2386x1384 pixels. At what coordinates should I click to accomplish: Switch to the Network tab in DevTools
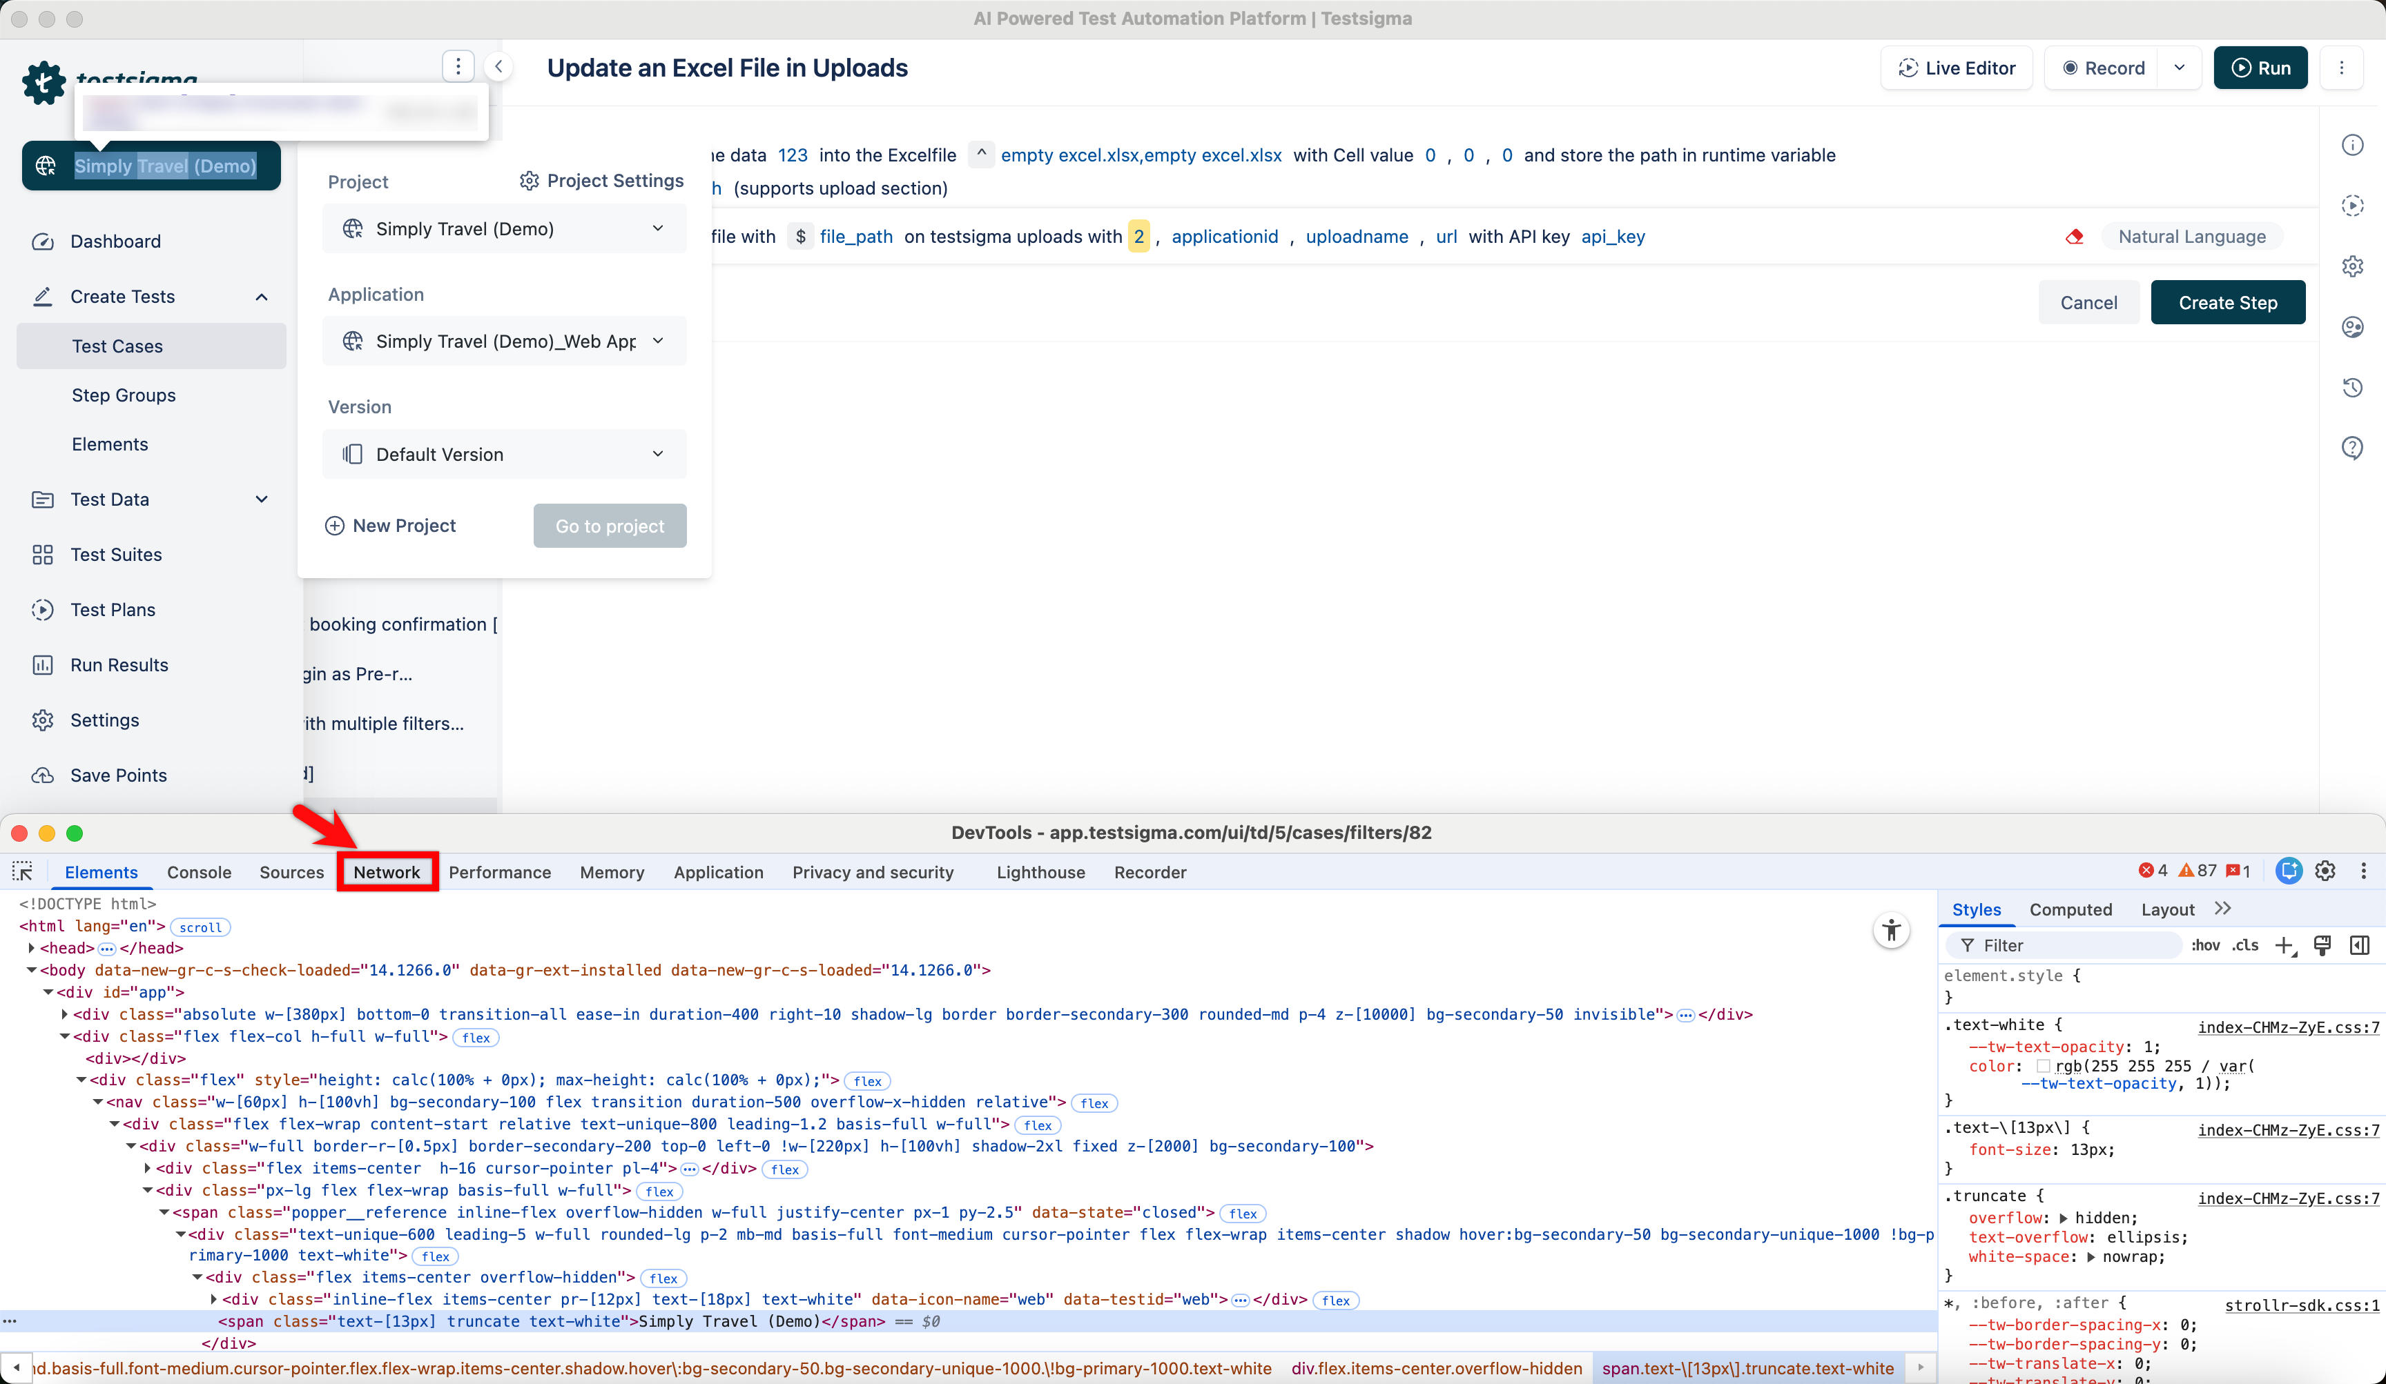pyautogui.click(x=387, y=872)
